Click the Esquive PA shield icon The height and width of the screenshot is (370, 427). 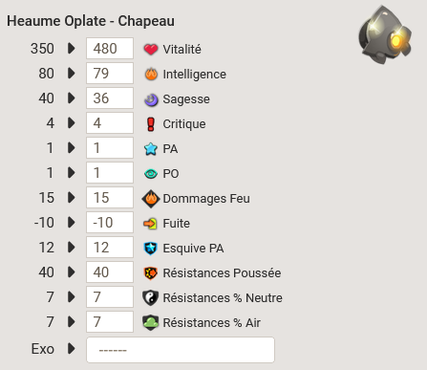(x=151, y=249)
